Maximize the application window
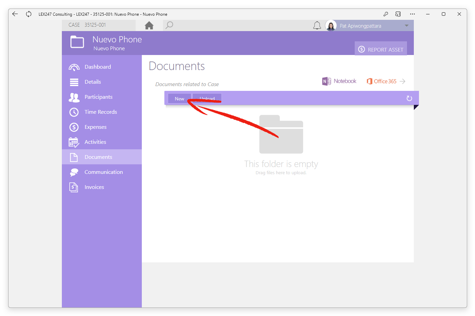 point(444,14)
